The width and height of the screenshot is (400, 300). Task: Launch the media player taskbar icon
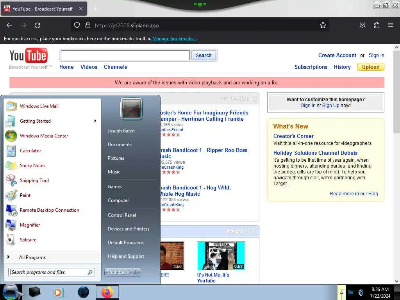(58, 292)
